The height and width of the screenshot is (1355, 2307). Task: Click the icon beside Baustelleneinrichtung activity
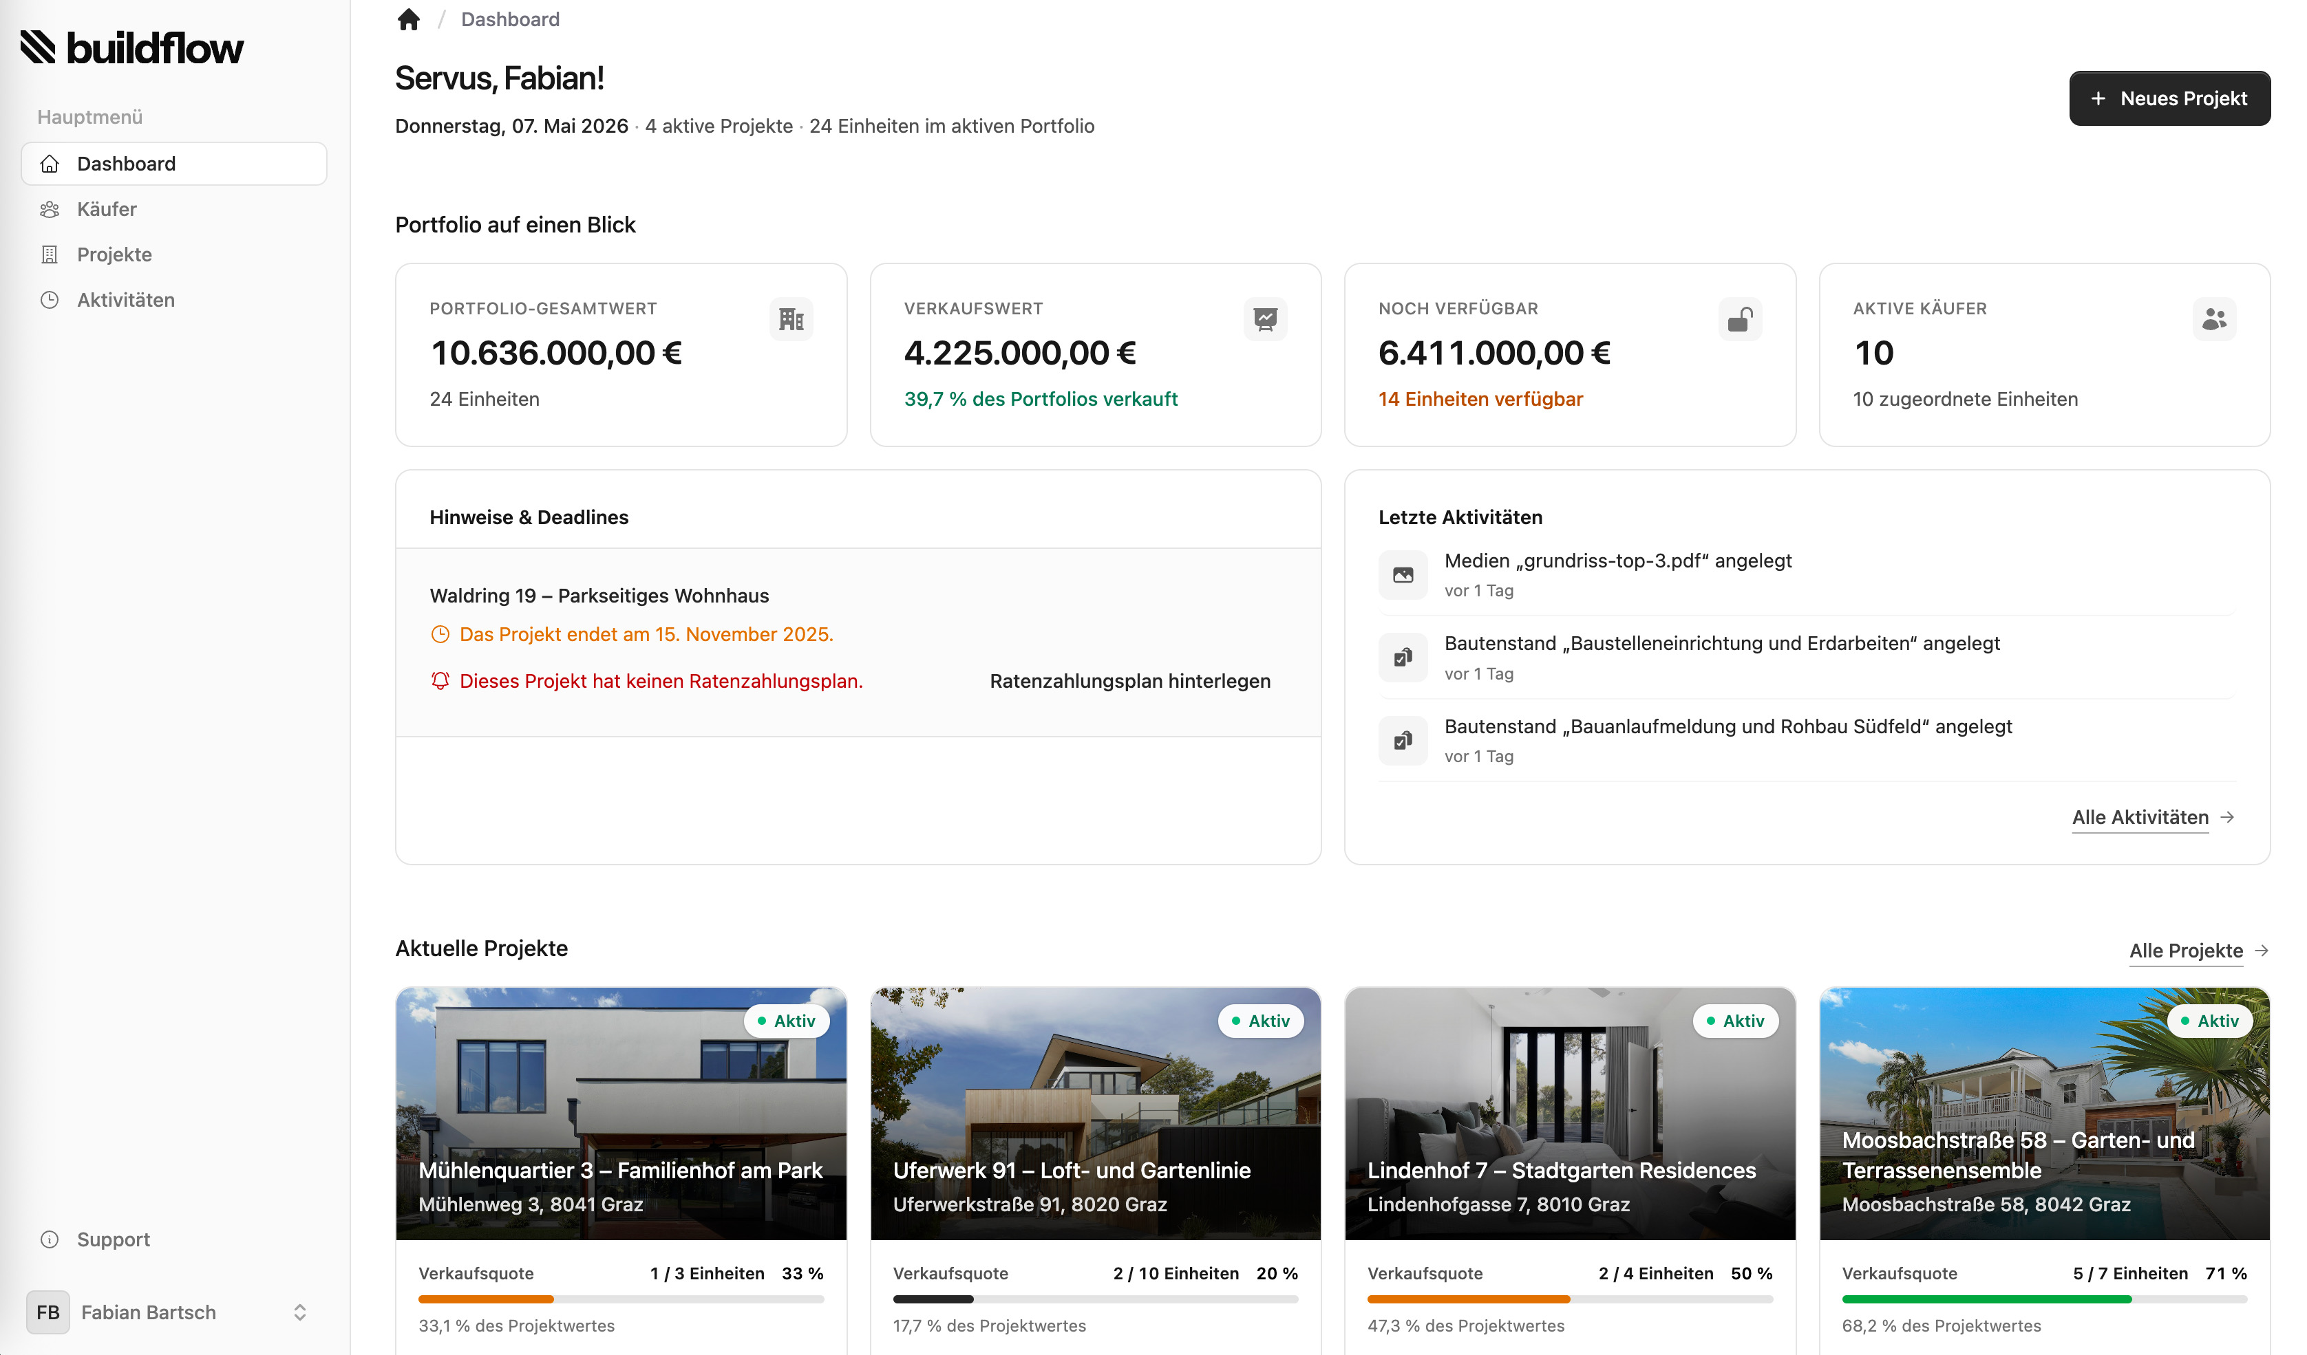point(1403,658)
